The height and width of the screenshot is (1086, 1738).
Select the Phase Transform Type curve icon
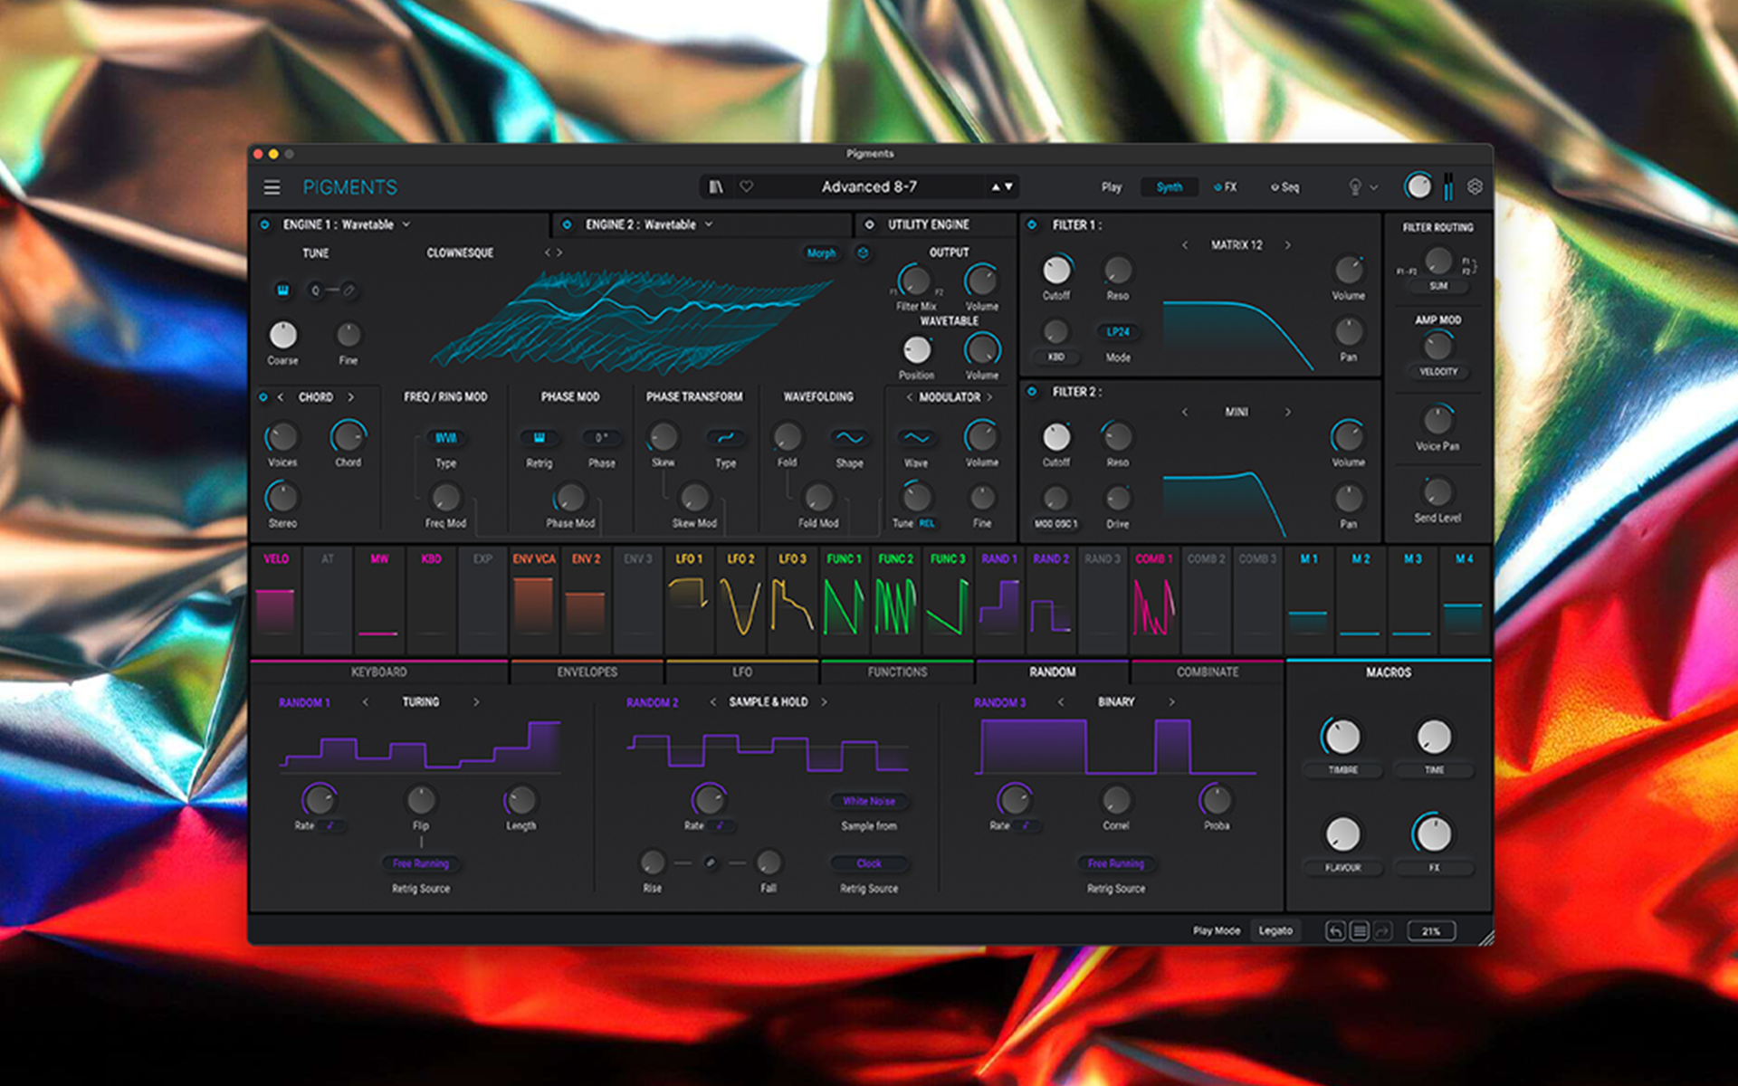725,438
